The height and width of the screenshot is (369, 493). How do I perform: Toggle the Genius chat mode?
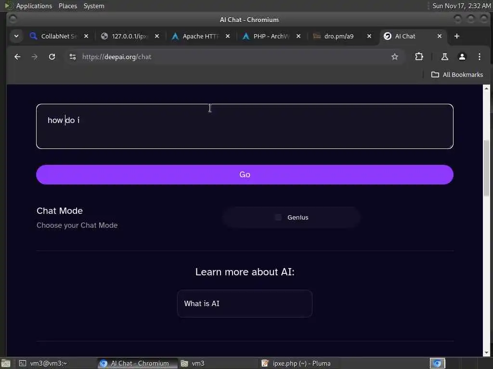coord(291,218)
